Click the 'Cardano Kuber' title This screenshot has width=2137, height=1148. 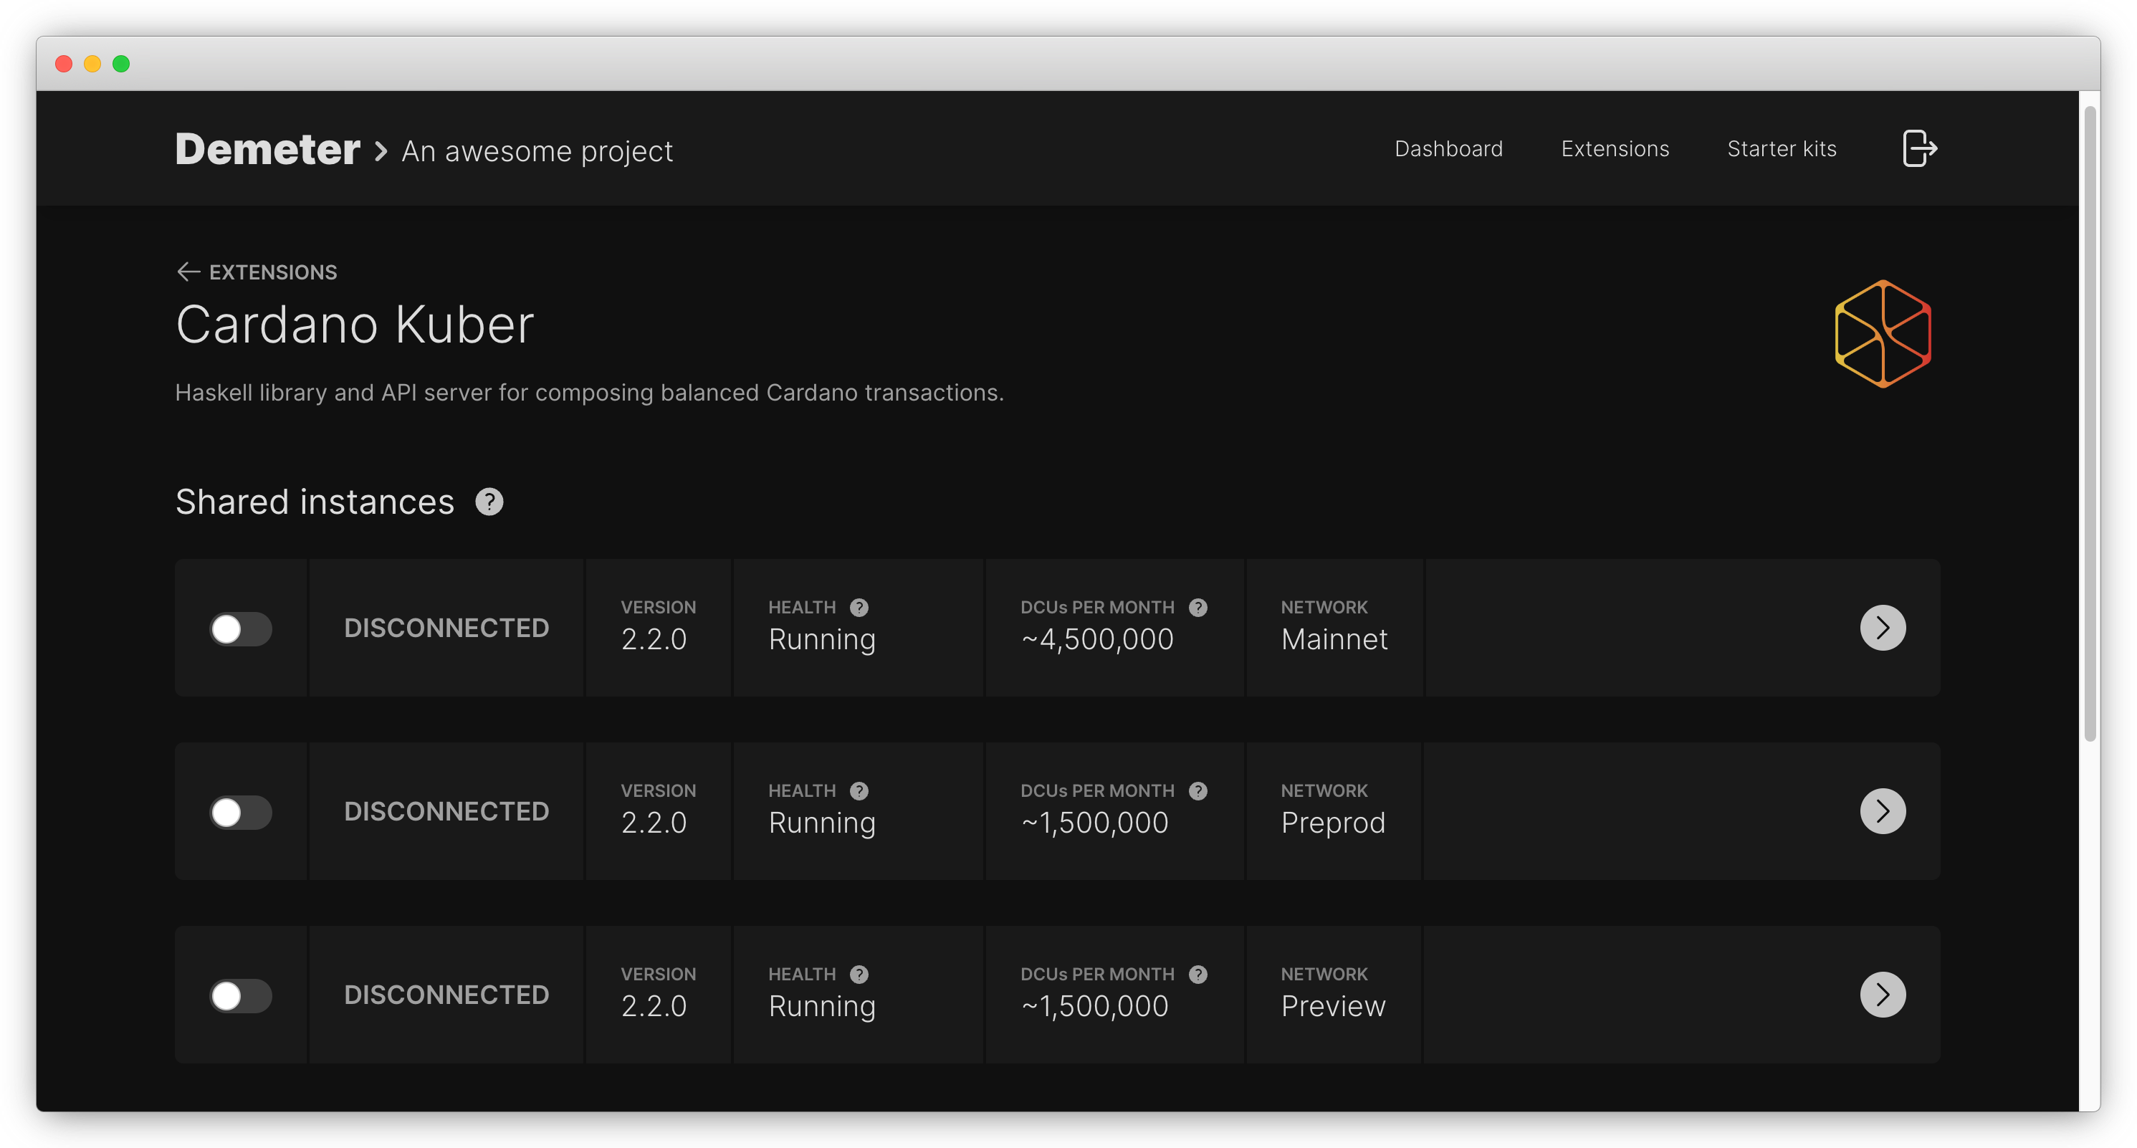pyautogui.click(x=354, y=325)
